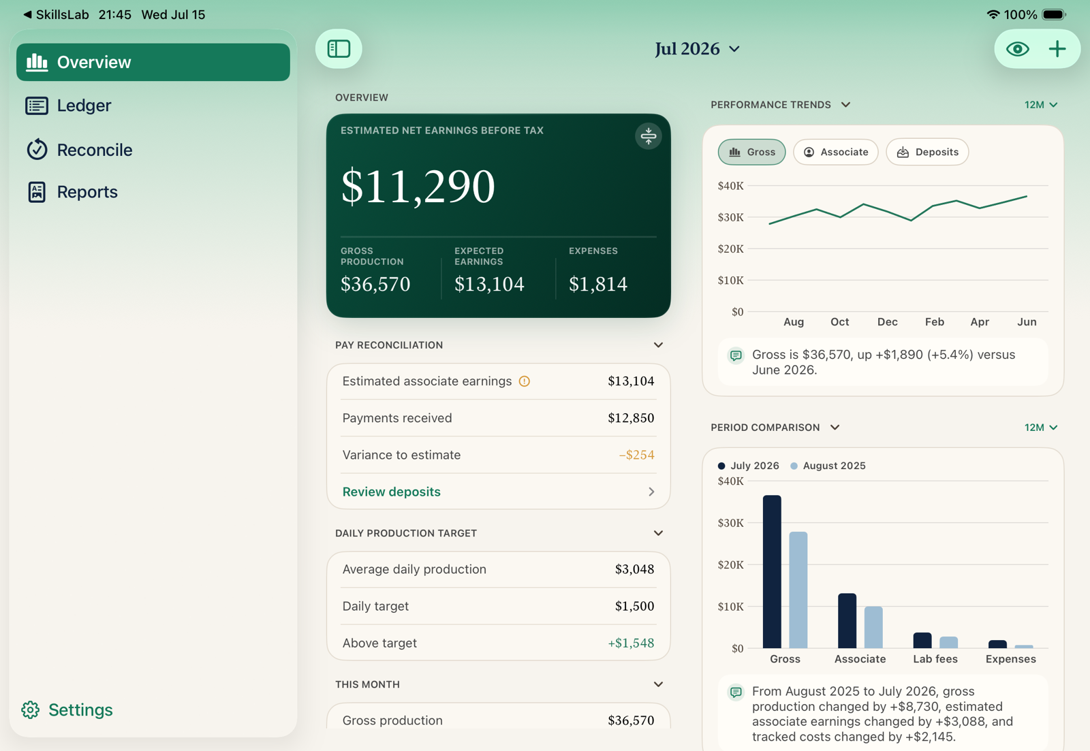Select the Daily target row
Viewport: 1090px width, 751px height.
[x=498, y=606]
